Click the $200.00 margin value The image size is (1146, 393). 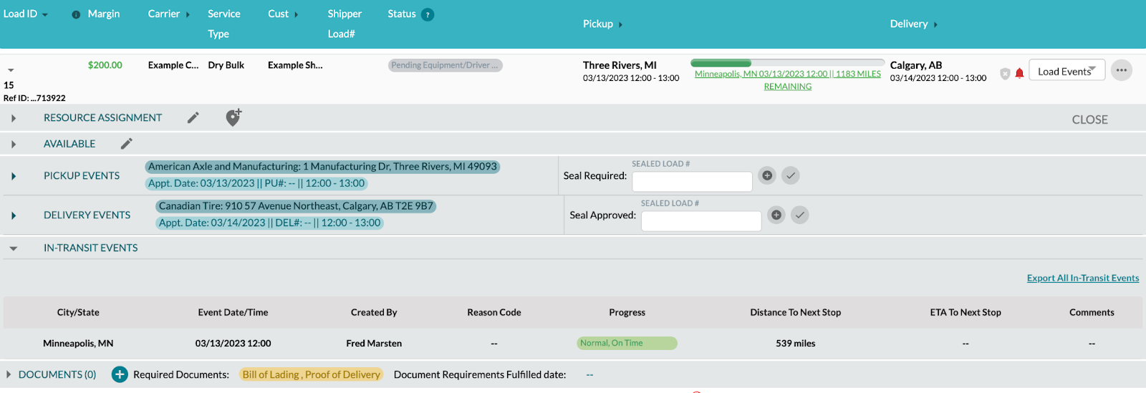[105, 65]
